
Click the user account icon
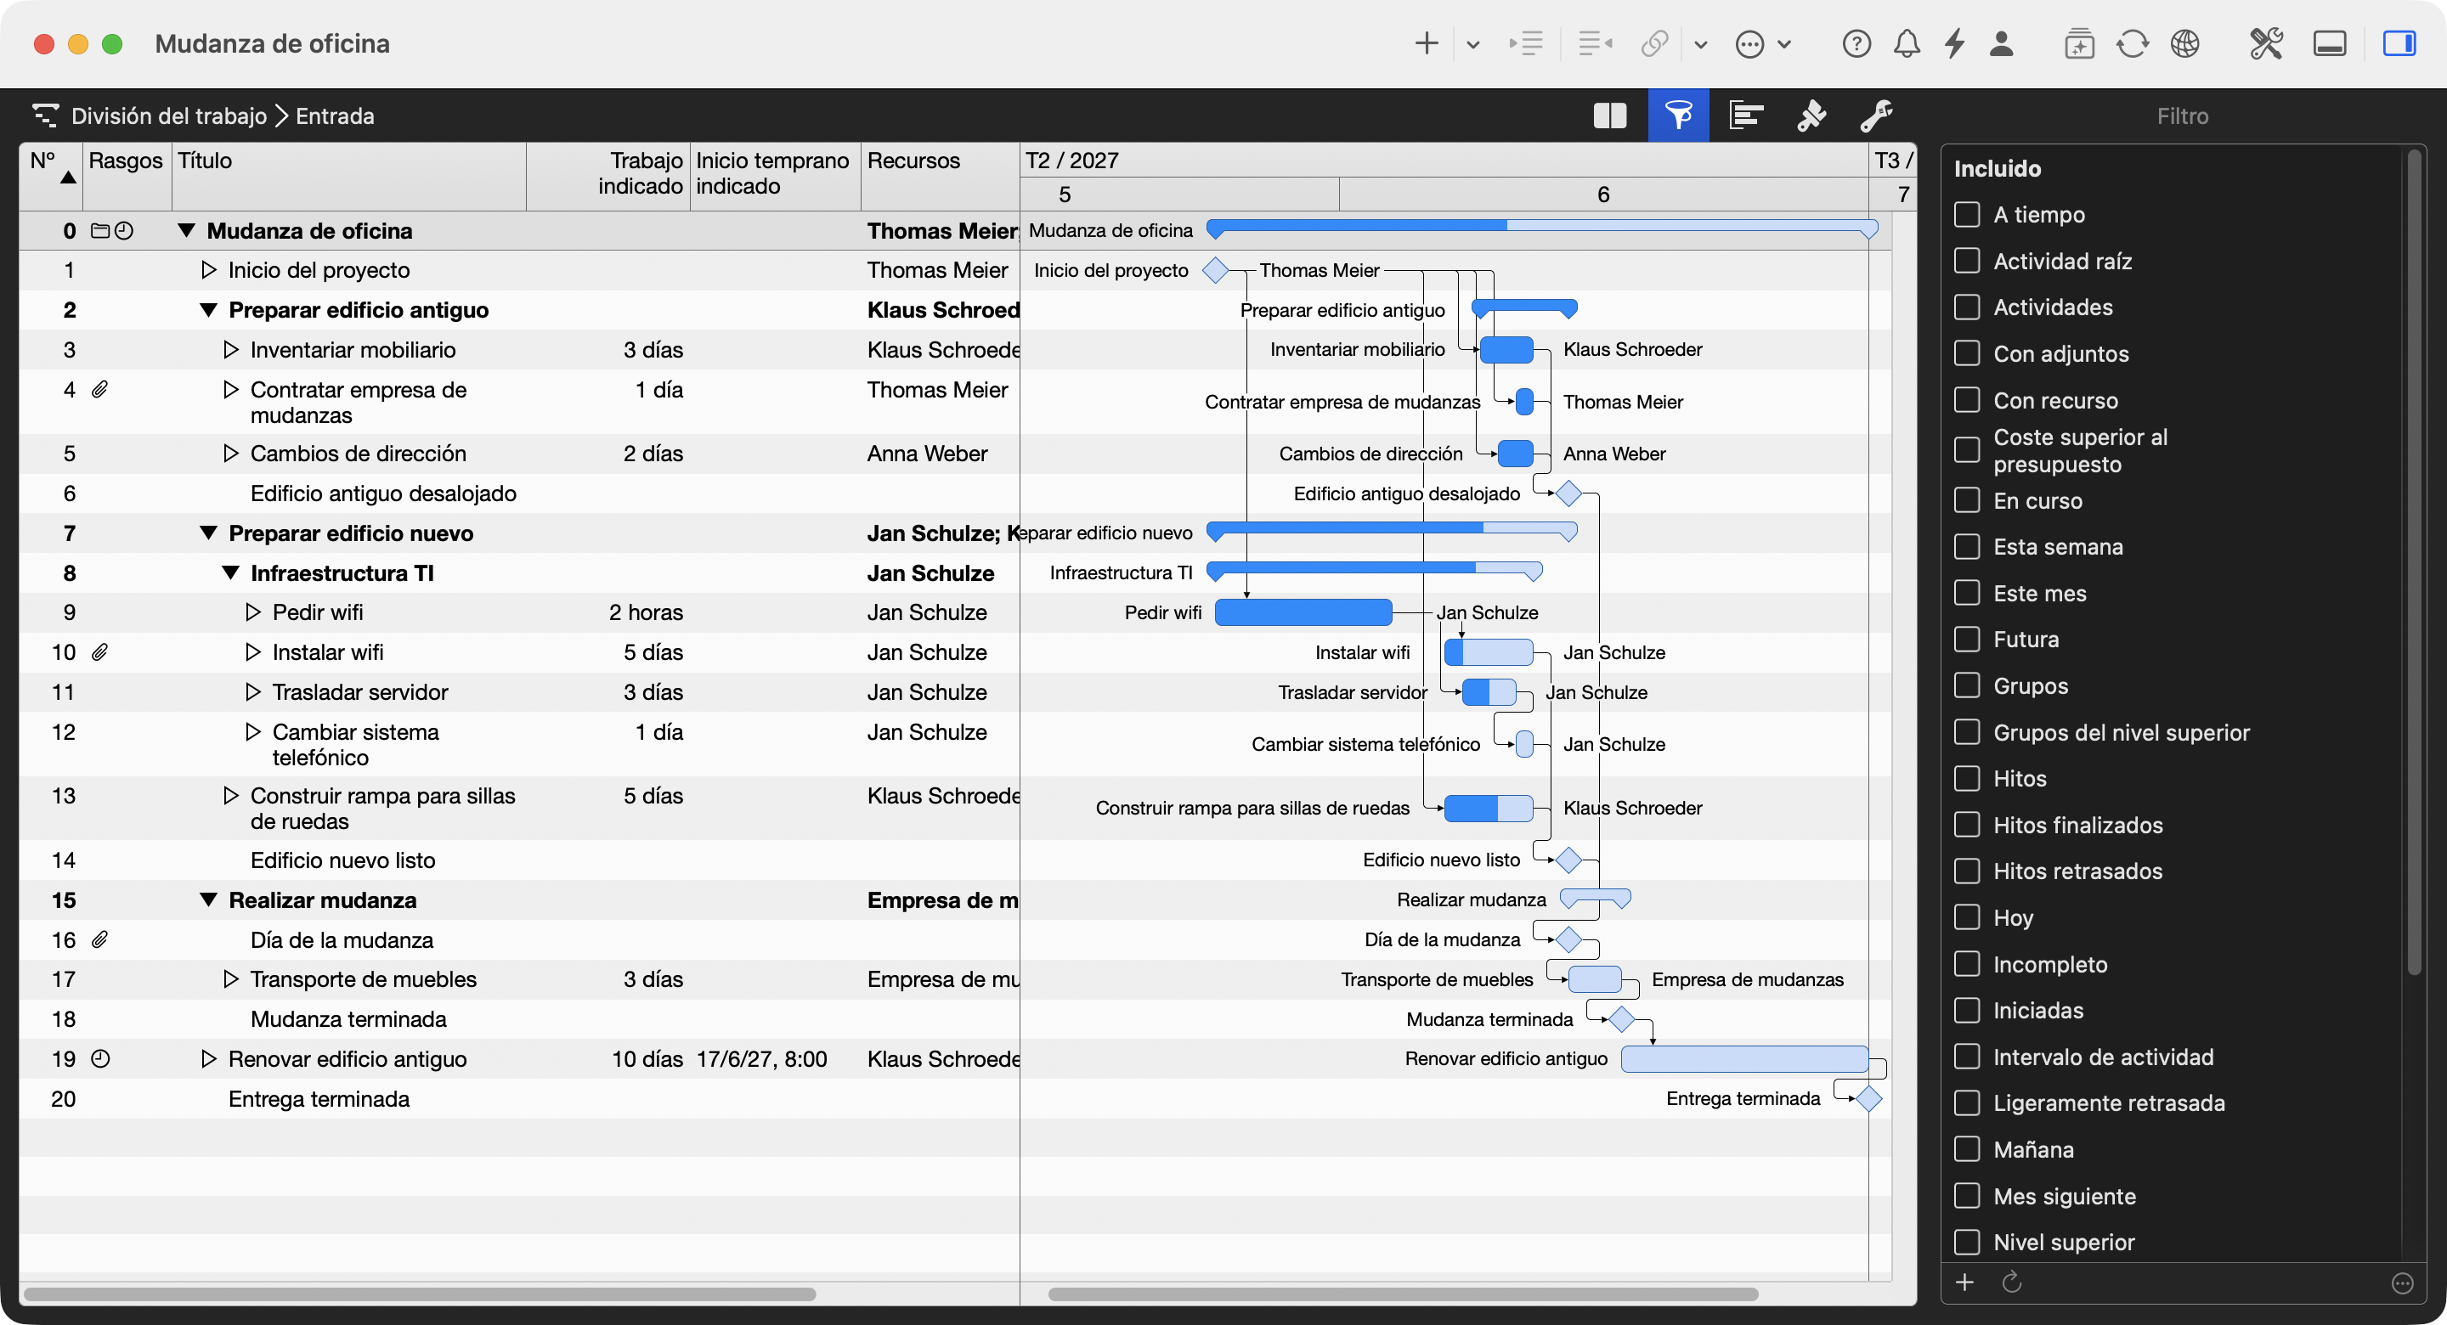click(2002, 43)
